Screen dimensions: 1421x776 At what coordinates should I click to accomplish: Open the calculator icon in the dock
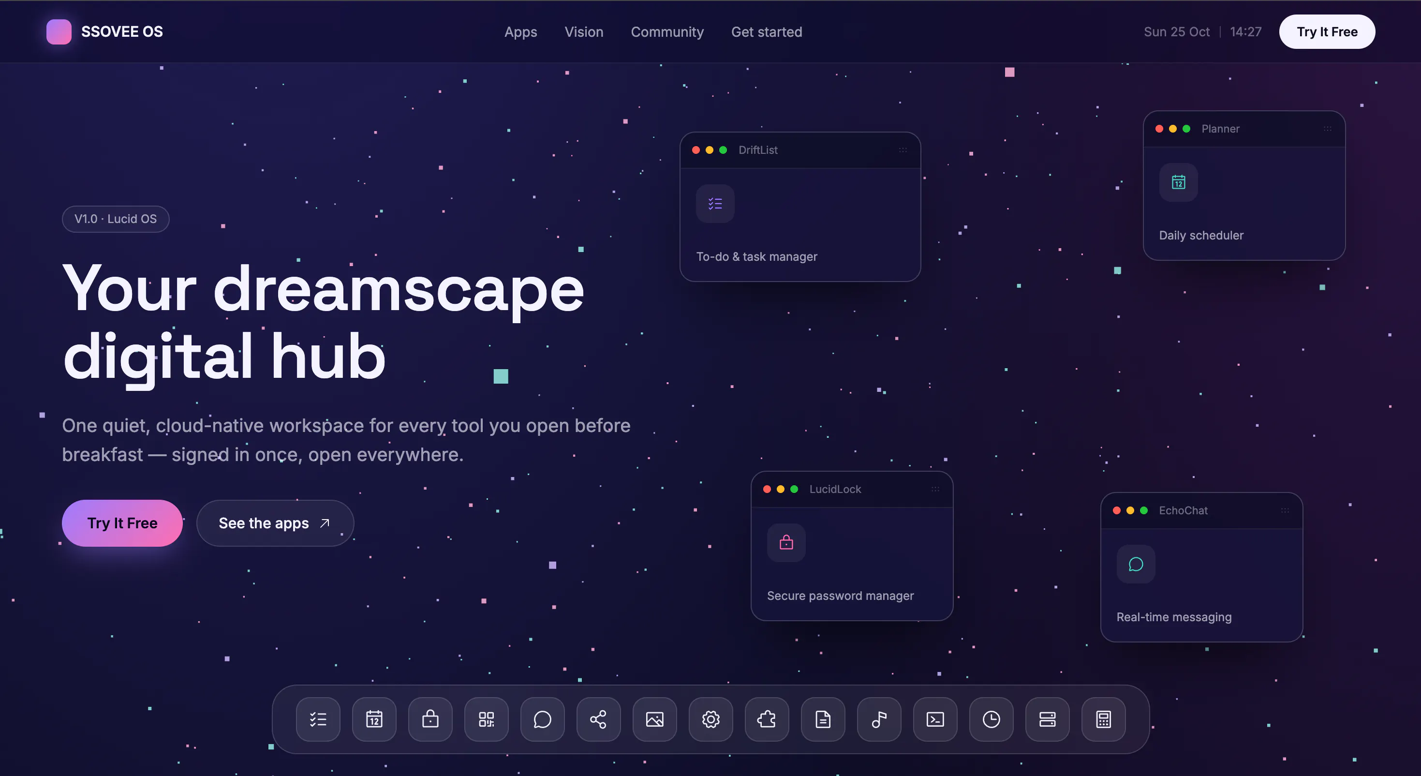click(1103, 719)
